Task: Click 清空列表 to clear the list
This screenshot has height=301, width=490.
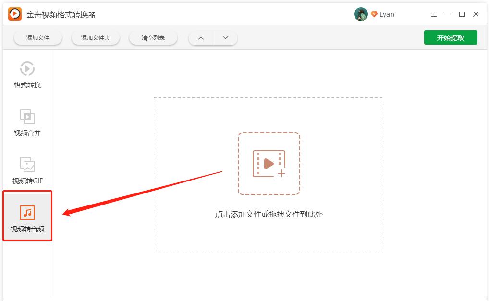Action: coord(153,37)
